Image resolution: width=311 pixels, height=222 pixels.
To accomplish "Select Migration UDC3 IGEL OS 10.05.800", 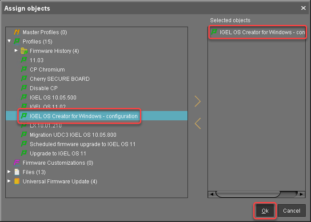I will tap(73, 135).
